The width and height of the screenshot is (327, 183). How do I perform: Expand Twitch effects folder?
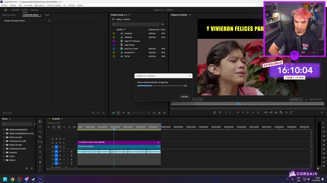pyautogui.click(x=4, y=156)
